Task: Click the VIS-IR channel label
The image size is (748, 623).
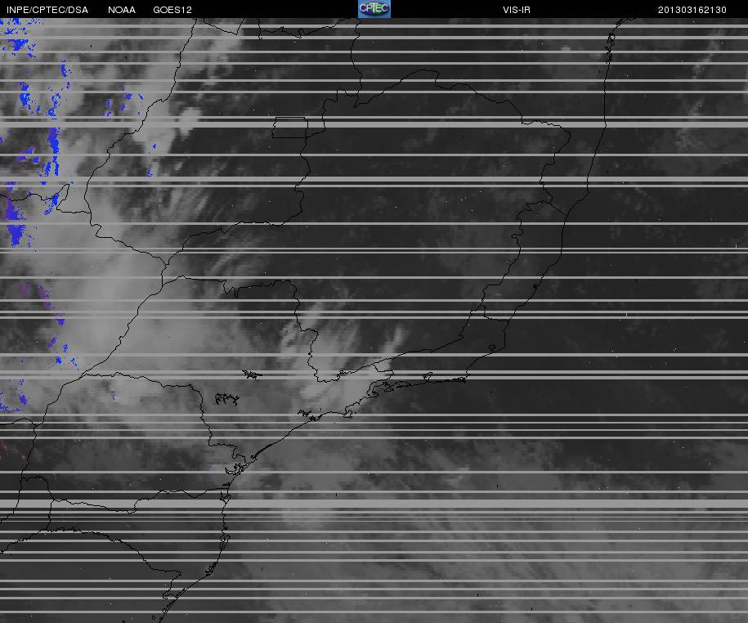Action: pos(516,10)
